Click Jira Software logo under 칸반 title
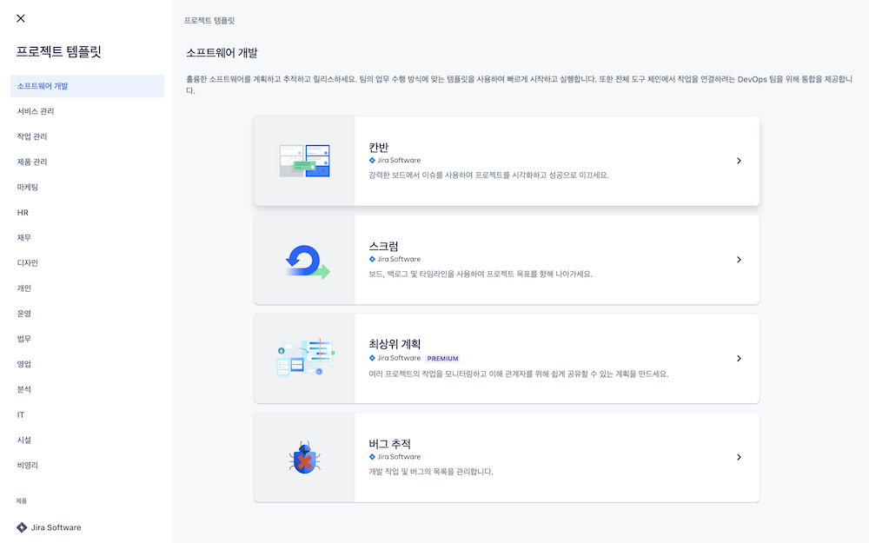869x543 pixels. coord(395,160)
